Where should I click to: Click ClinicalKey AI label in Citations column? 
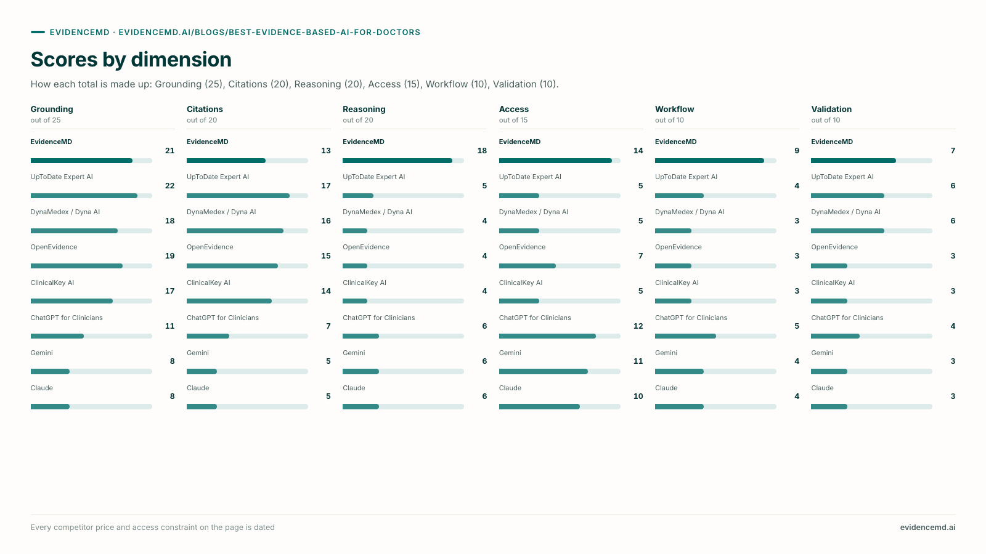208,283
